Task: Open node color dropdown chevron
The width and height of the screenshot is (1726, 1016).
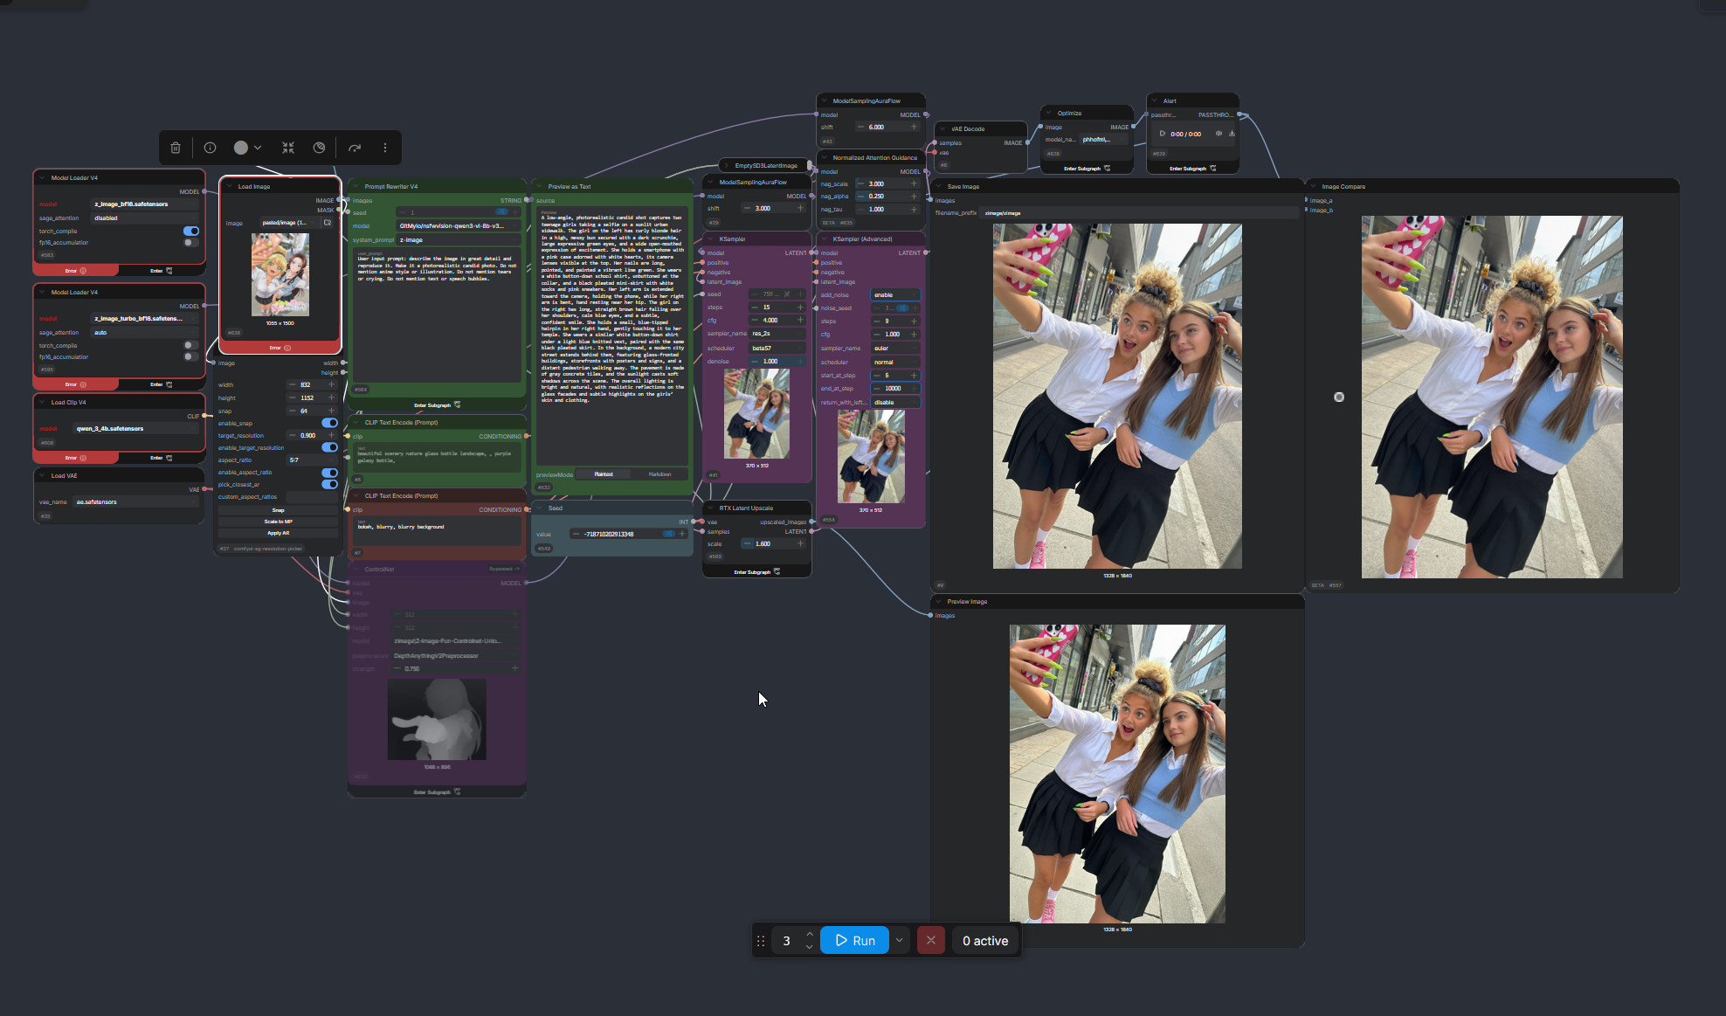Action: (258, 148)
